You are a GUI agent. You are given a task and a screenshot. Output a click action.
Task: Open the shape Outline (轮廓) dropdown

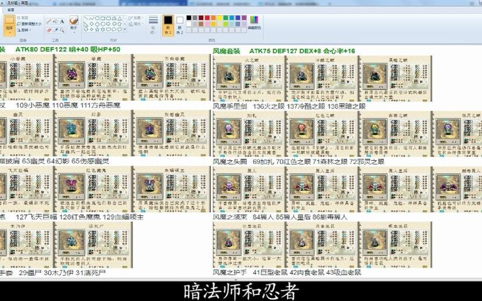(136, 18)
